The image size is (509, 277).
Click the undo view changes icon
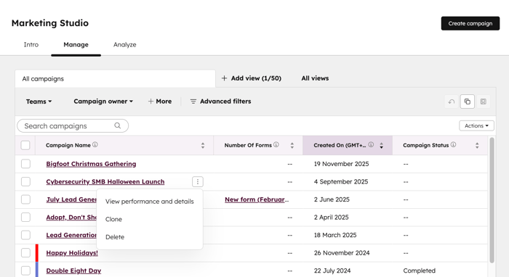point(452,102)
